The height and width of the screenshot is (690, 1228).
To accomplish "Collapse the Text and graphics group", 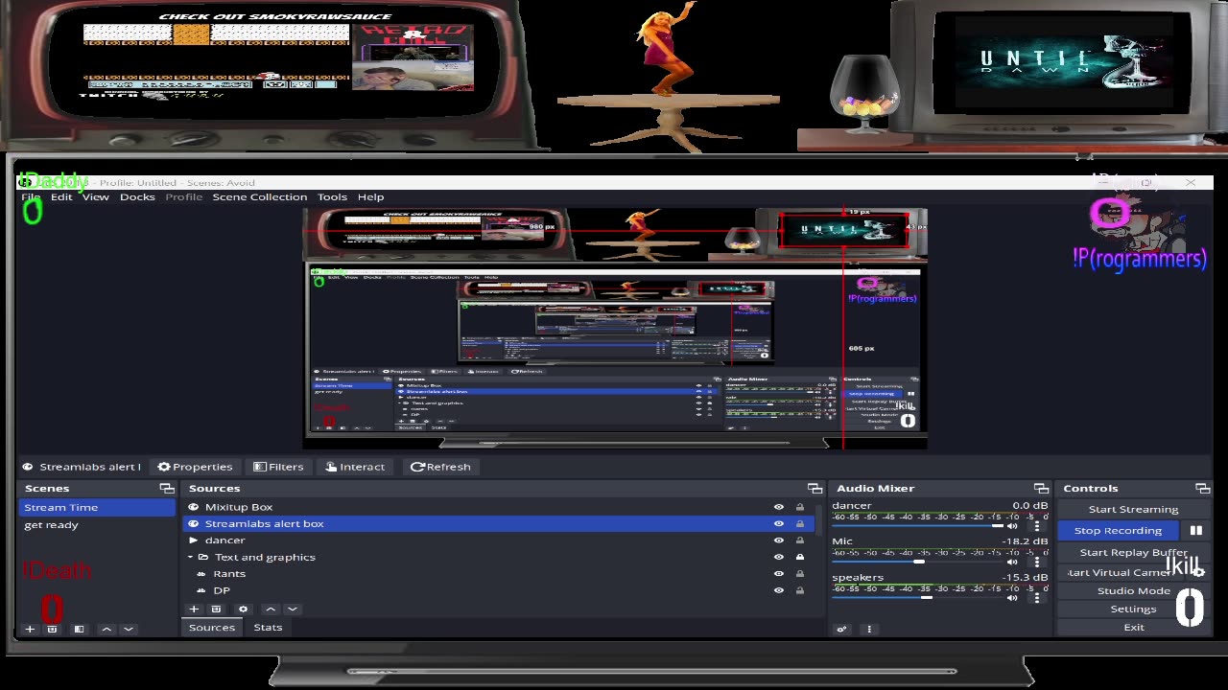I will coord(190,557).
